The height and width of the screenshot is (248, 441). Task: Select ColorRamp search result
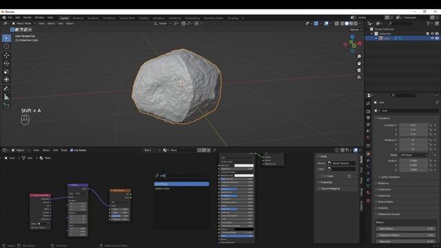(x=181, y=184)
